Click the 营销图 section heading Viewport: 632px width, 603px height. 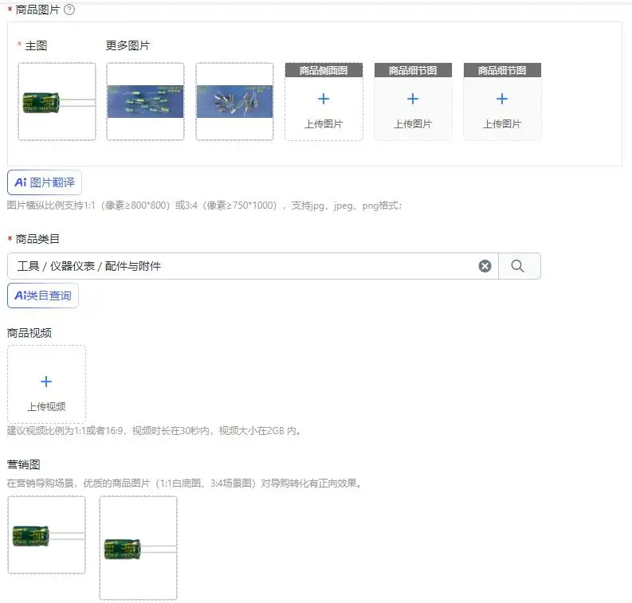click(x=23, y=464)
